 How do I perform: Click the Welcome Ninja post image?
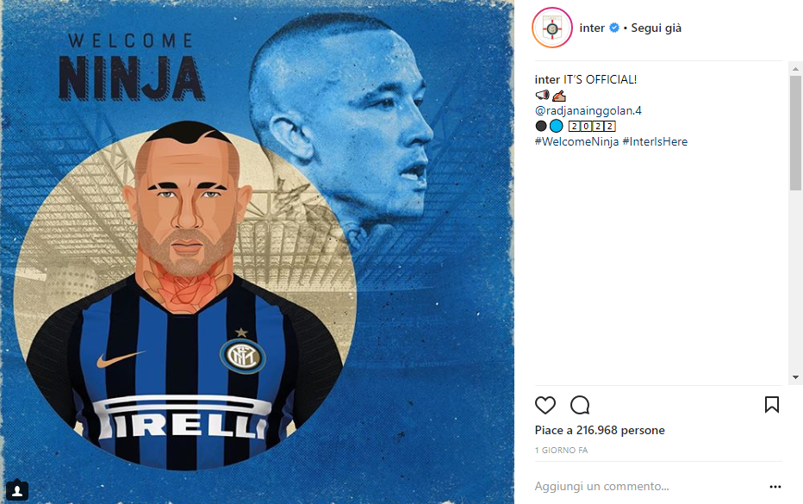258,252
